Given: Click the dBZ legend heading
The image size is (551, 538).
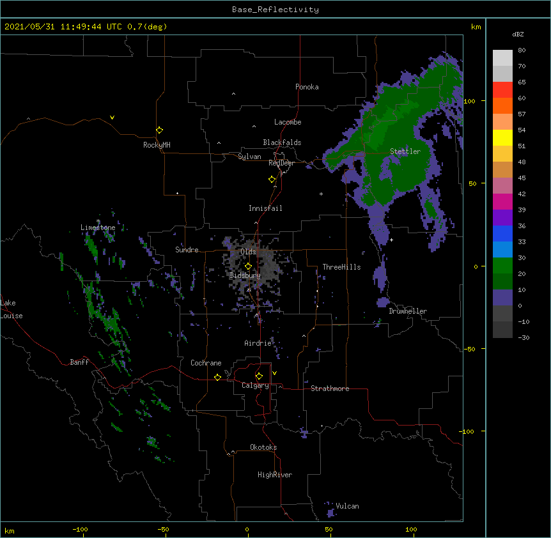Looking at the screenshot, I should pyautogui.click(x=518, y=34).
